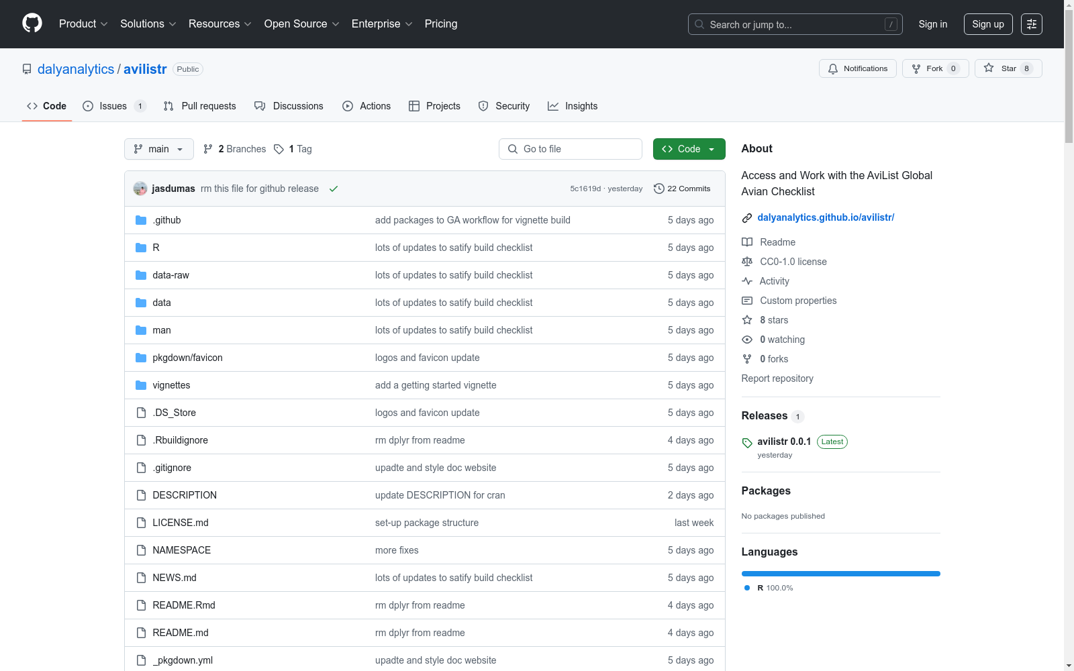The height and width of the screenshot is (671, 1074).
Task: Switch to the Discussions tab
Action: (x=289, y=106)
